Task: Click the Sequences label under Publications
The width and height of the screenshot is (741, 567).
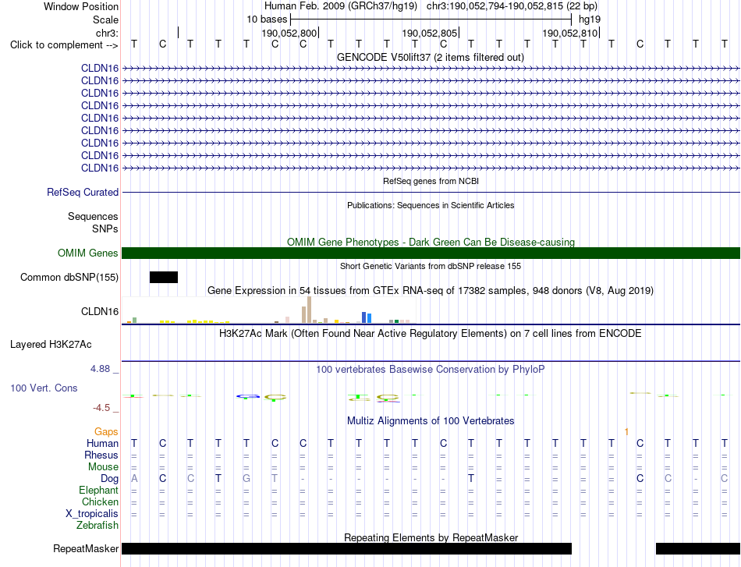Action: click(93, 216)
